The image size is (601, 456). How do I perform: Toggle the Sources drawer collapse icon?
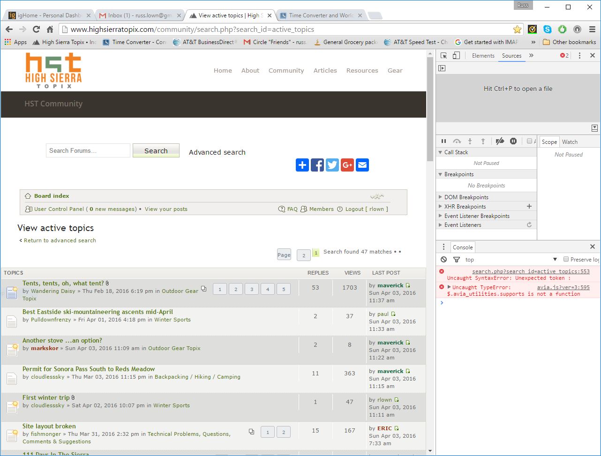[x=594, y=128]
